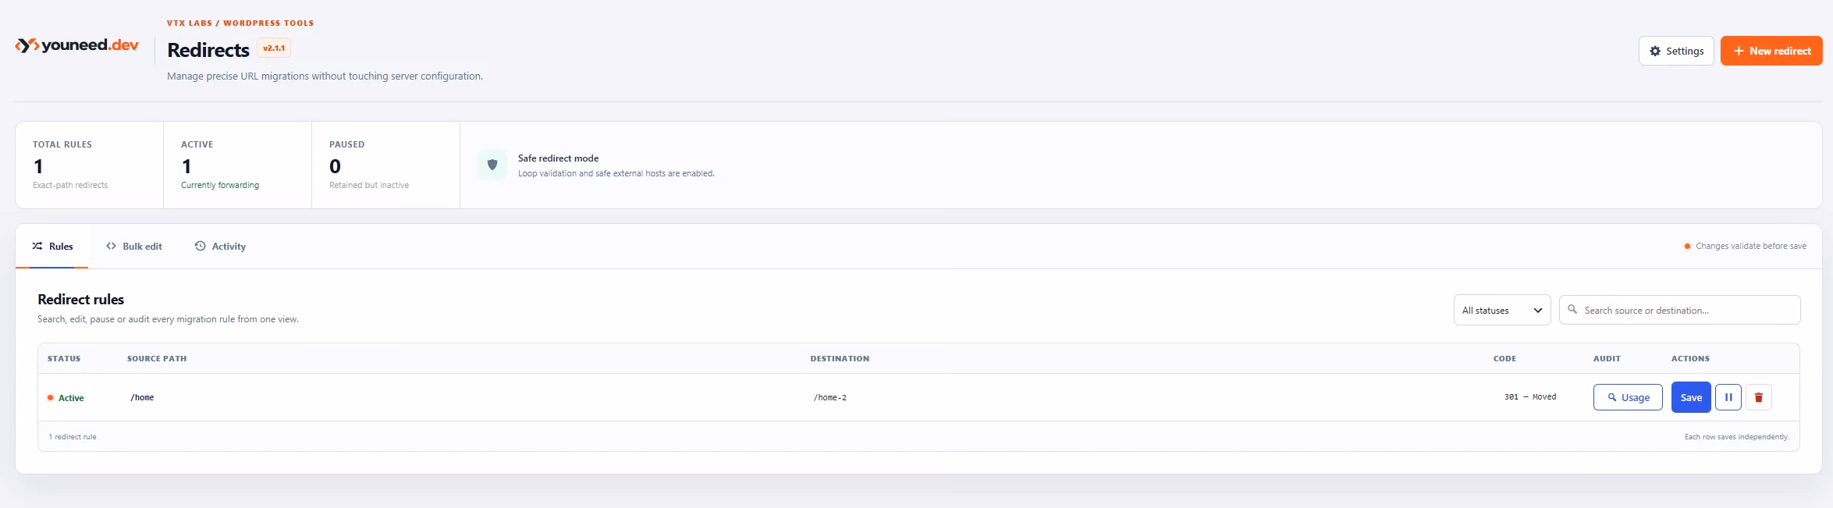Click the Safe redirect mode shield icon
This screenshot has width=1833, height=508.
point(492,165)
